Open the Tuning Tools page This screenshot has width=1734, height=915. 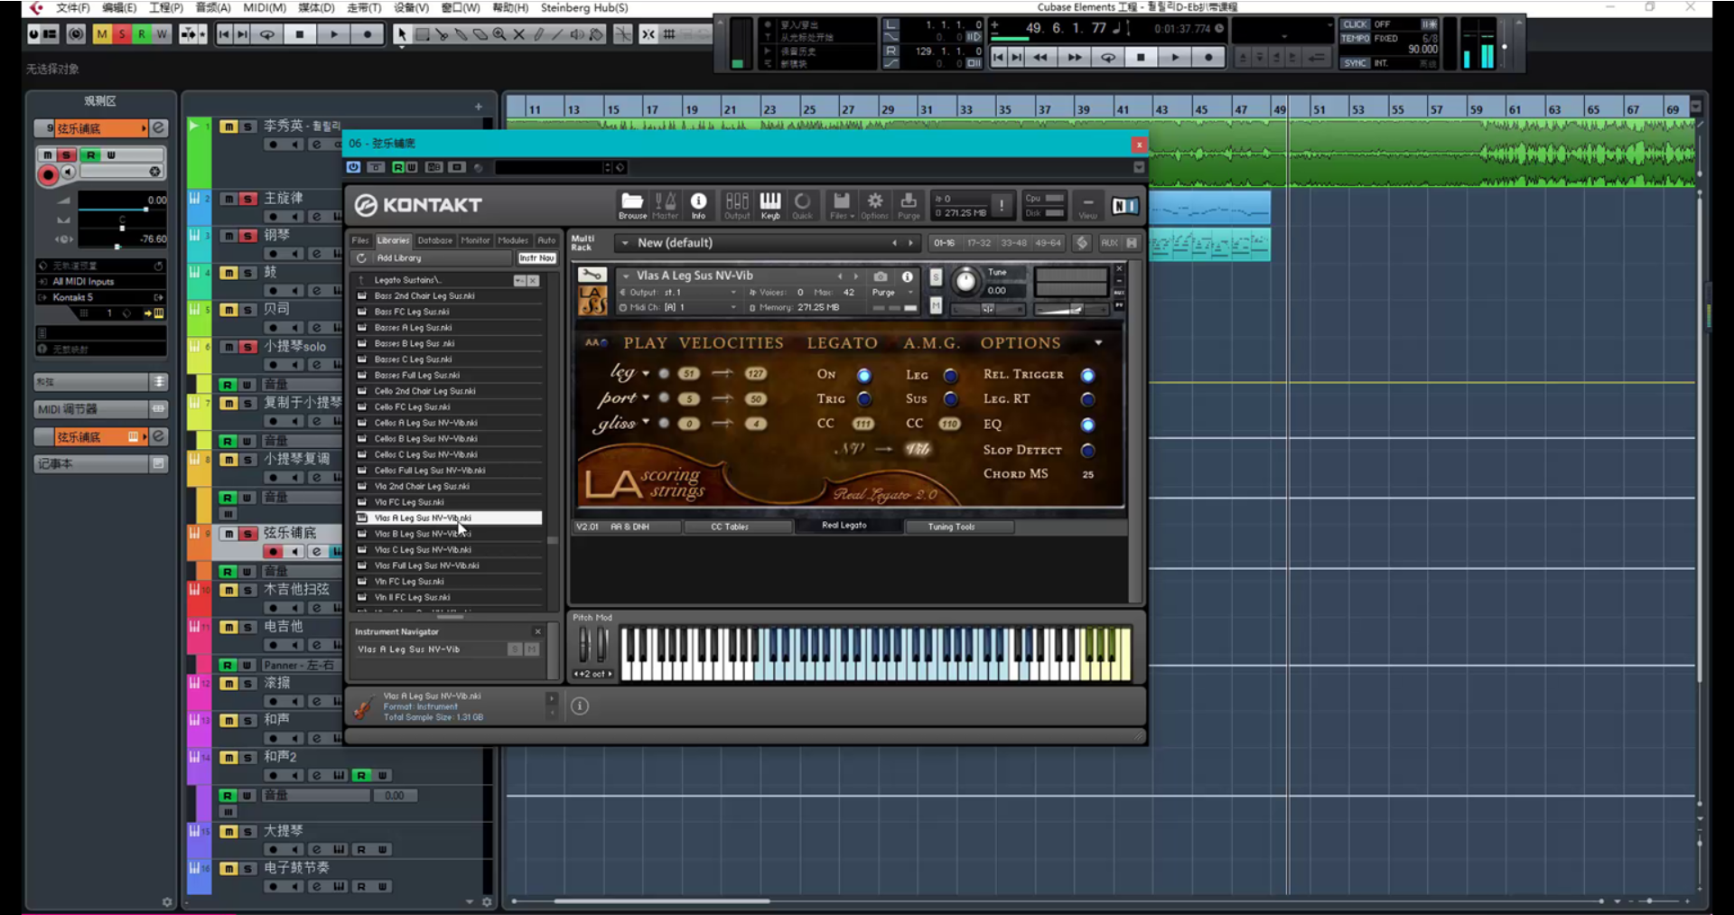pyautogui.click(x=951, y=527)
